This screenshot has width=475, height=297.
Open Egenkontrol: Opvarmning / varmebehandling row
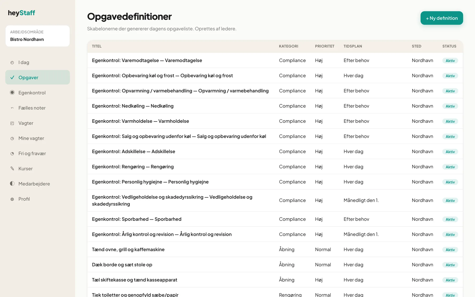tap(275, 91)
